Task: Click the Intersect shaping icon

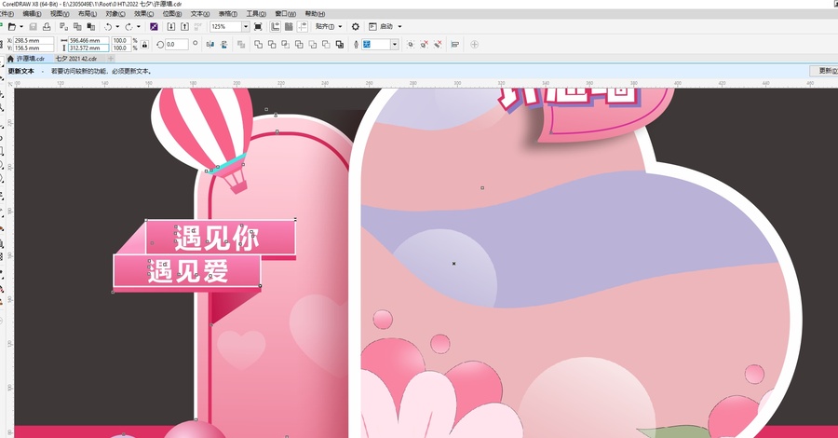Action: [286, 45]
